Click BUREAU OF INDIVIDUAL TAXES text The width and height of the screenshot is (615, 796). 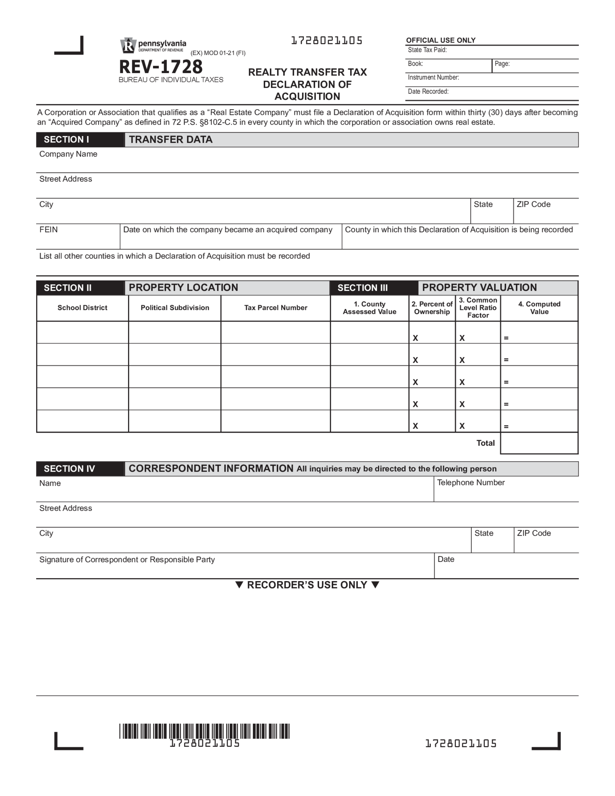coord(171,80)
